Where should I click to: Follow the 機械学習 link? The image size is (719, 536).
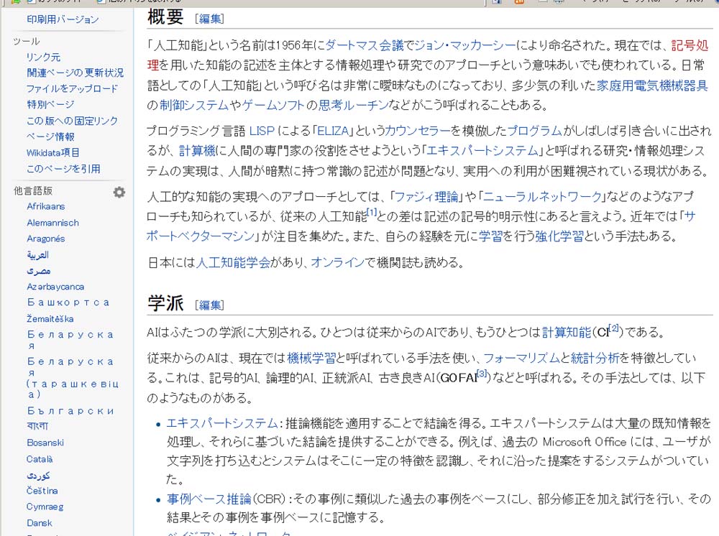point(312,358)
